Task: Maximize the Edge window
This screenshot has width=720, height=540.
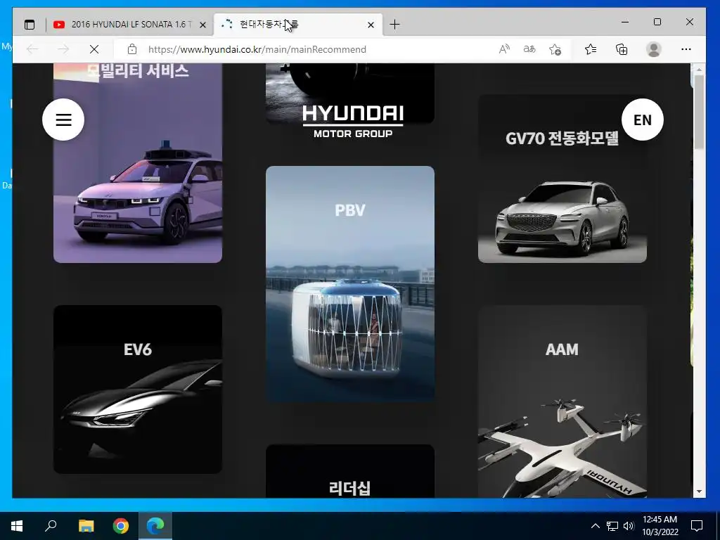Action: (657, 22)
